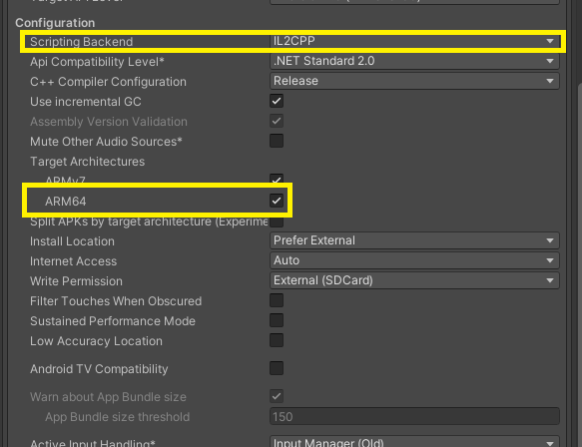Click the Api Compatibility Level label
Viewport: 582px width, 447px height.
coord(97,62)
